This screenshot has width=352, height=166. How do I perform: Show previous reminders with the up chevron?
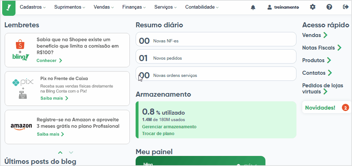(60, 153)
